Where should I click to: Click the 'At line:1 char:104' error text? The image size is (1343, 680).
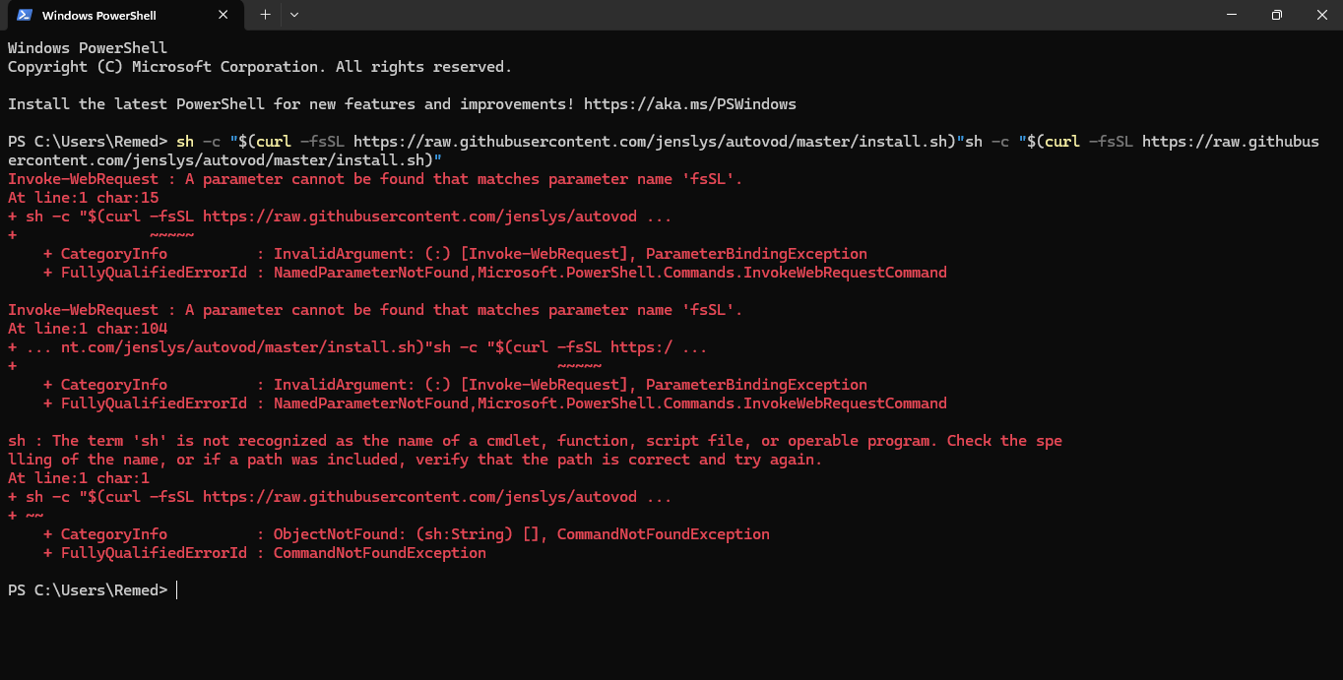[x=88, y=328]
